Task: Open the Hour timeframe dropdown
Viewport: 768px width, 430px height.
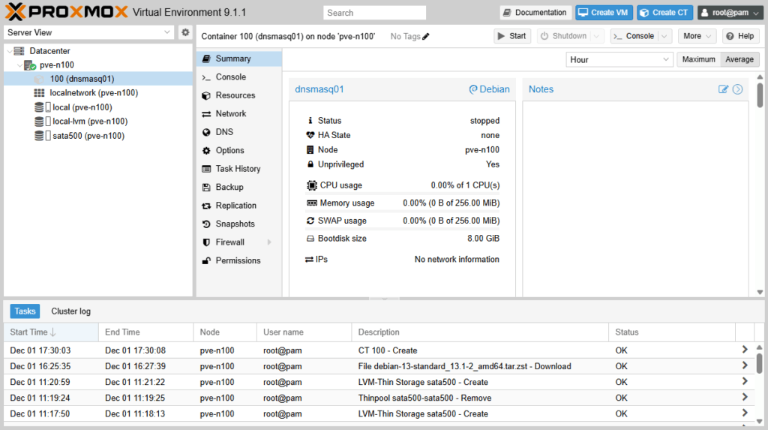Action: coord(619,59)
